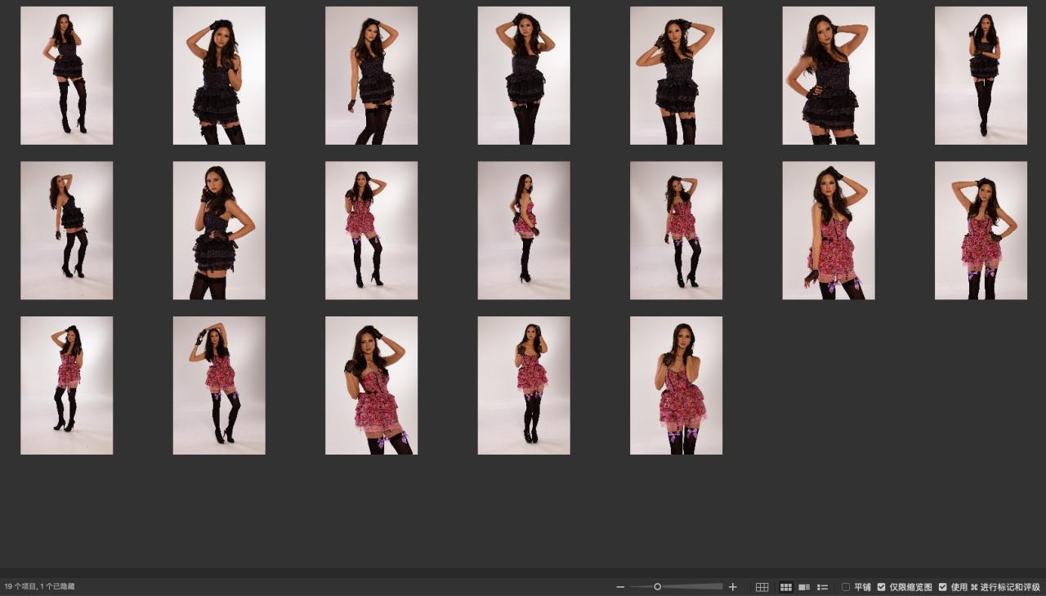This screenshot has height=596, width=1046.
Task: Select the last photo in the top row
Action: click(x=981, y=75)
